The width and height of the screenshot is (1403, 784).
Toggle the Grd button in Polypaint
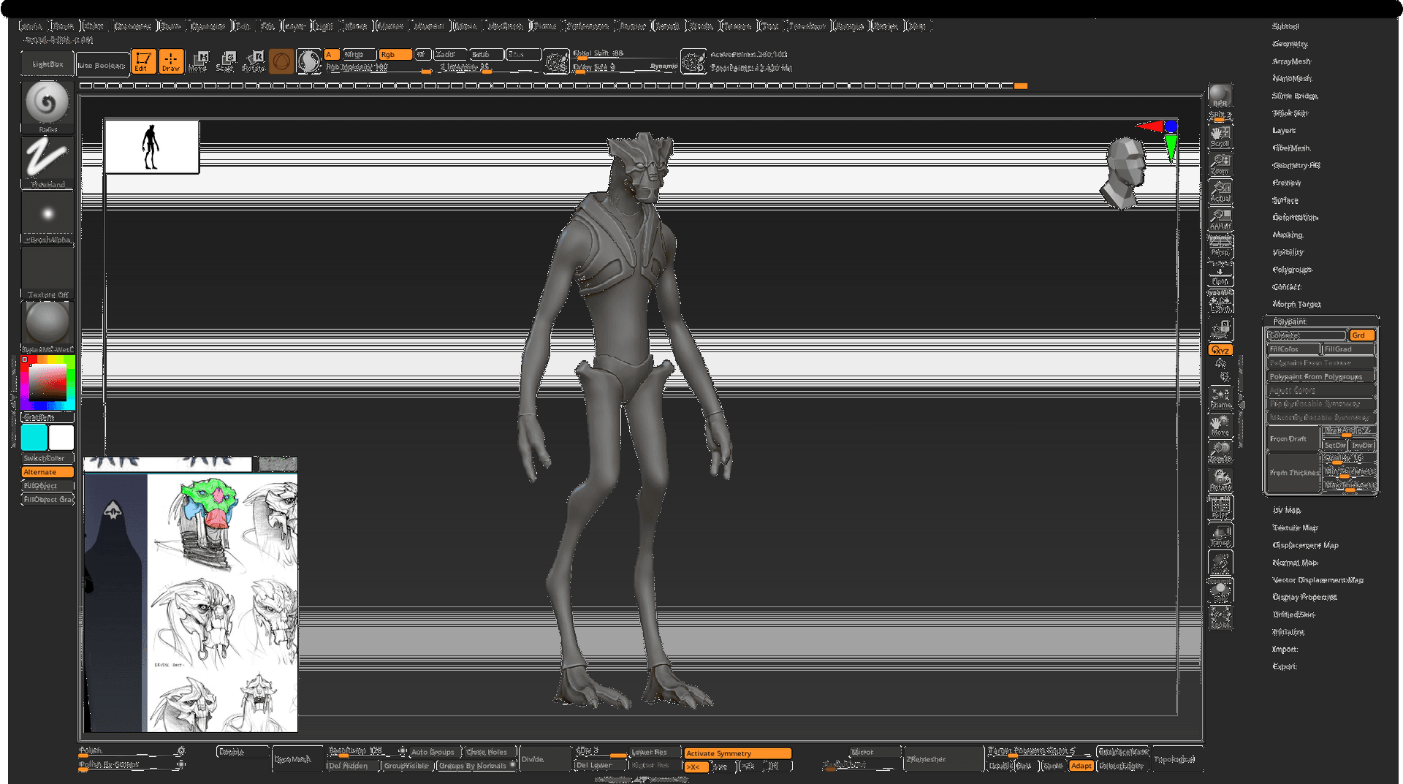1362,335
